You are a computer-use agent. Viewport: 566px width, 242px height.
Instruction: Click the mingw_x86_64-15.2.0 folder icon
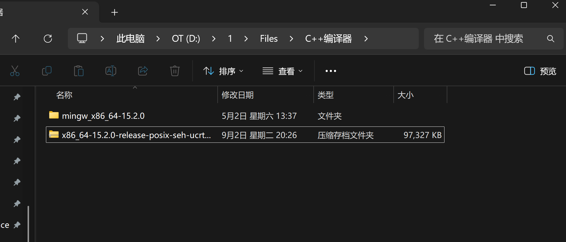click(x=54, y=115)
